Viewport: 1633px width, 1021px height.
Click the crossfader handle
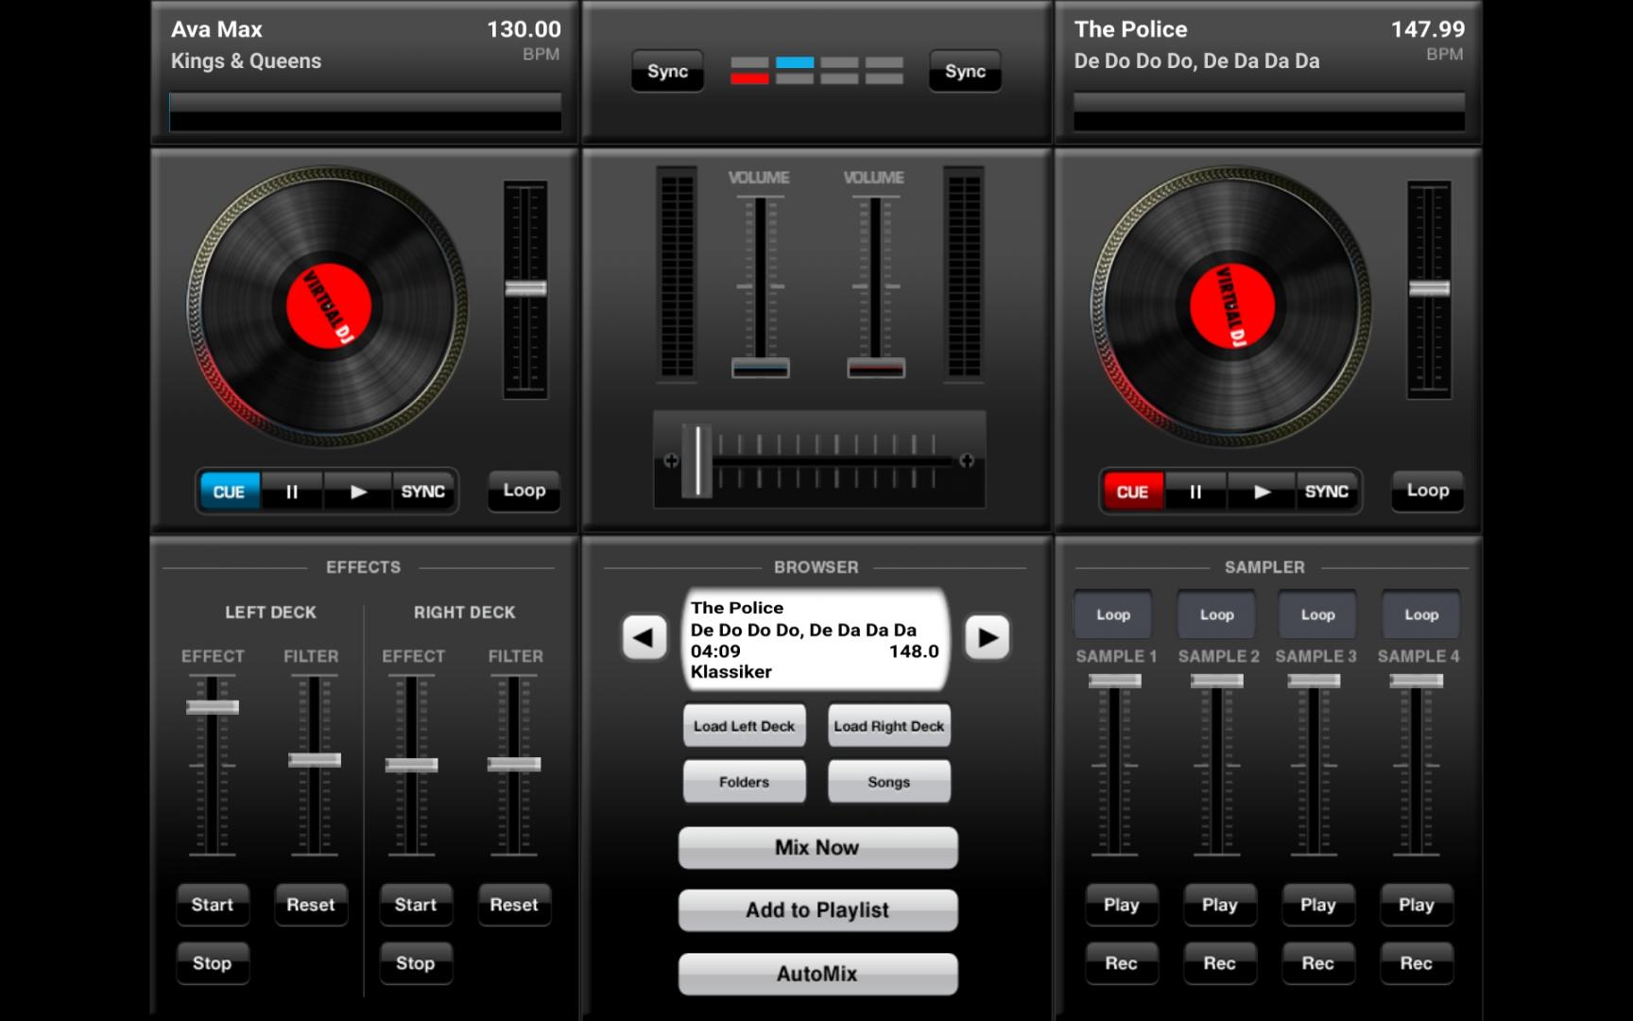697,460
